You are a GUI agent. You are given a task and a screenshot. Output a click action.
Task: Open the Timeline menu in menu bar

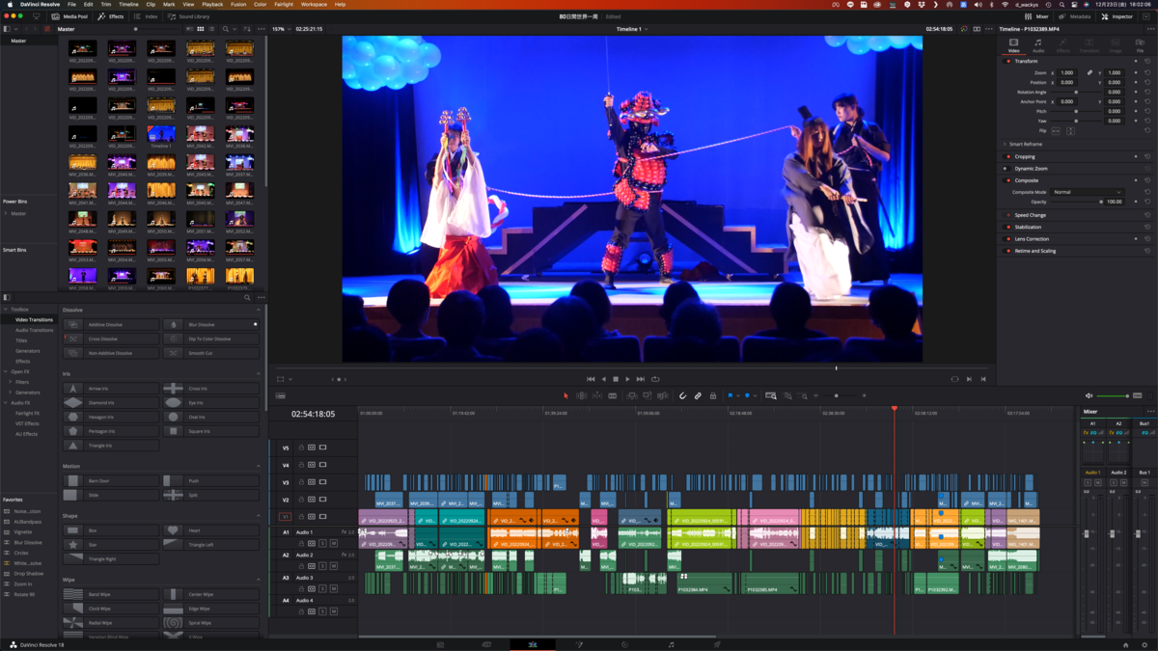[x=128, y=4]
